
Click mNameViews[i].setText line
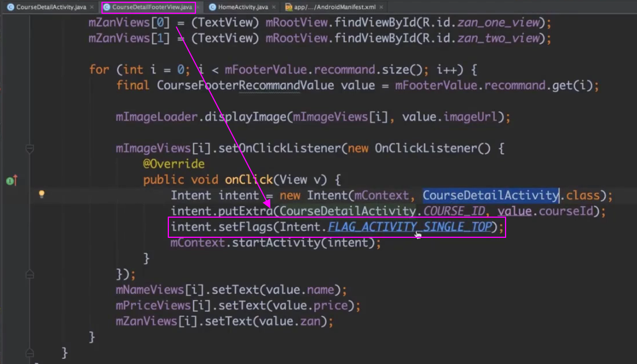point(231,290)
